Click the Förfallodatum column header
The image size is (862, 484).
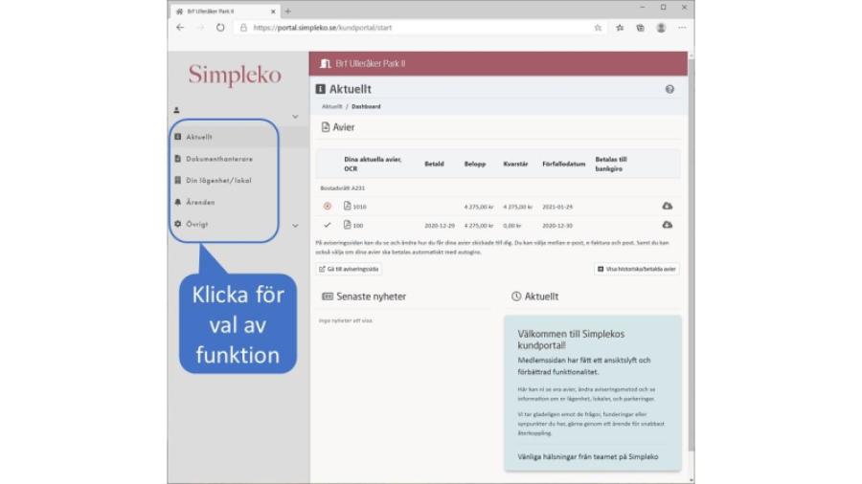(563, 164)
